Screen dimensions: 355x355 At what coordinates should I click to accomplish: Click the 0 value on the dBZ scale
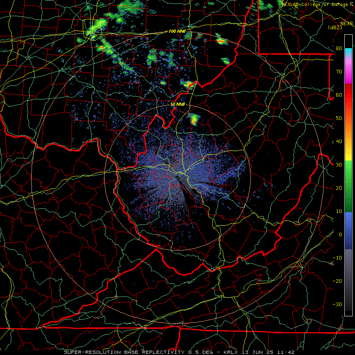340,235
